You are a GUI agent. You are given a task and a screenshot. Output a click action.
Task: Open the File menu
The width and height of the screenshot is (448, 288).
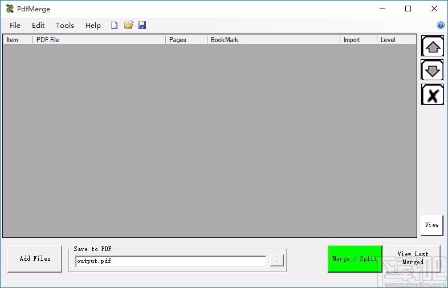pyautogui.click(x=15, y=26)
